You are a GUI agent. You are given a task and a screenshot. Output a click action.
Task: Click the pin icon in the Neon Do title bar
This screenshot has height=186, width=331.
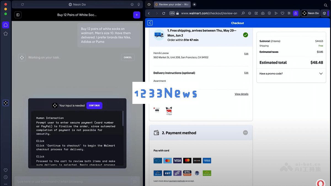point(139,4)
